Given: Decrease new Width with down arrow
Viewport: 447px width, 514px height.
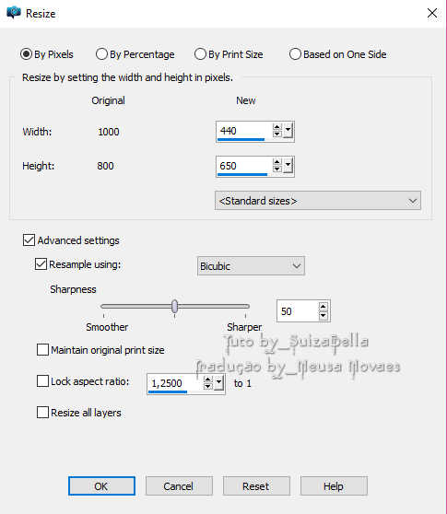Looking at the screenshot, I should pos(277,134).
